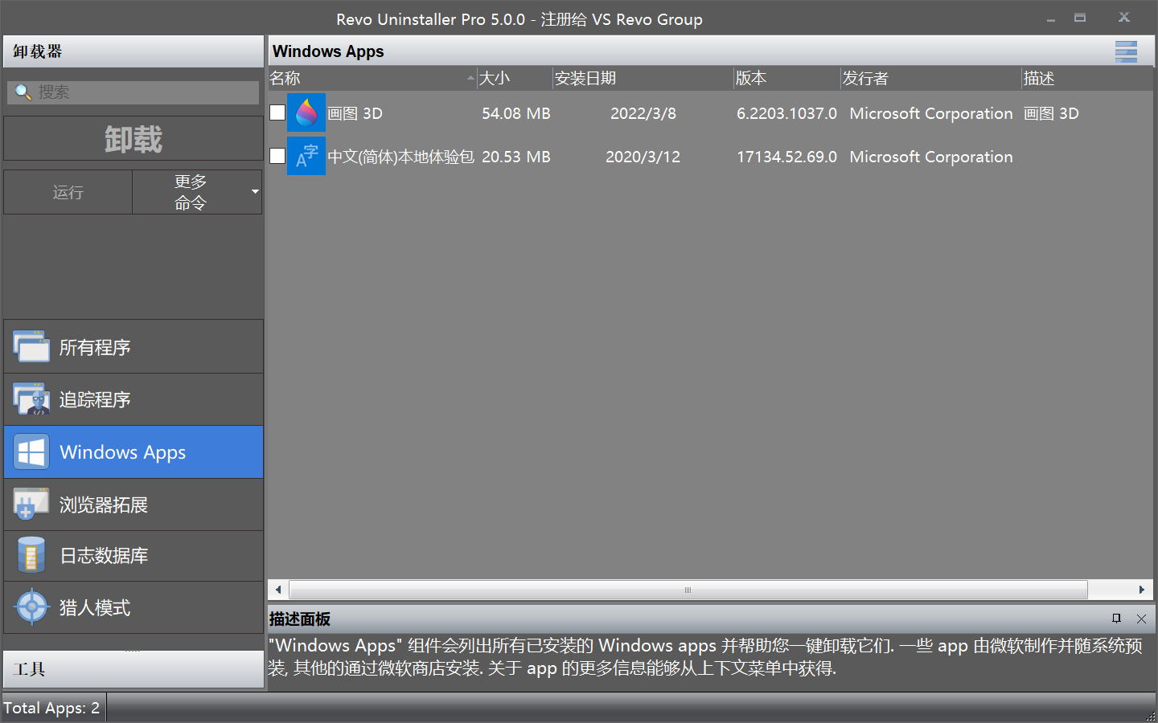This screenshot has width=1158, height=723.
Task: Click the 运行 button
Action: point(68,192)
